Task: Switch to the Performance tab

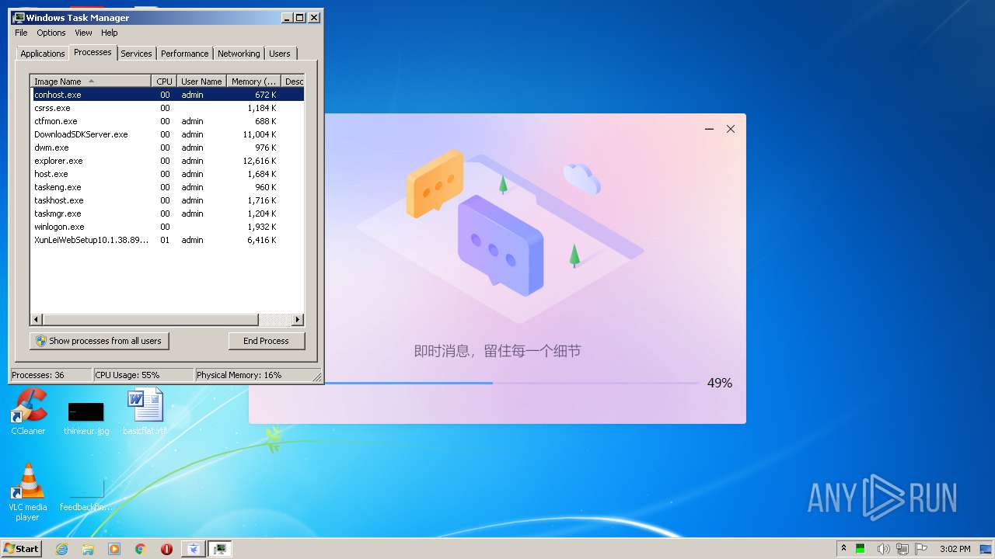Action: [184, 54]
